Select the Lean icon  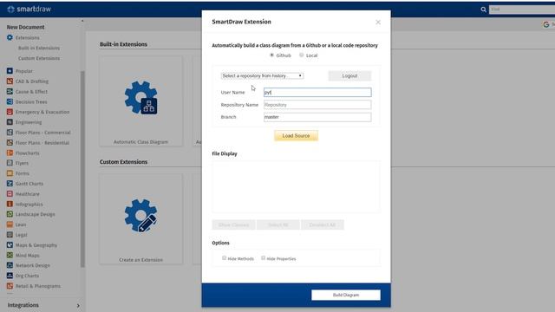(x=10, y=224)
